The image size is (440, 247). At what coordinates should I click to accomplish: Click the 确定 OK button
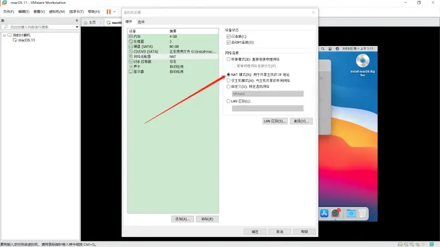click(x=255, y=232)
